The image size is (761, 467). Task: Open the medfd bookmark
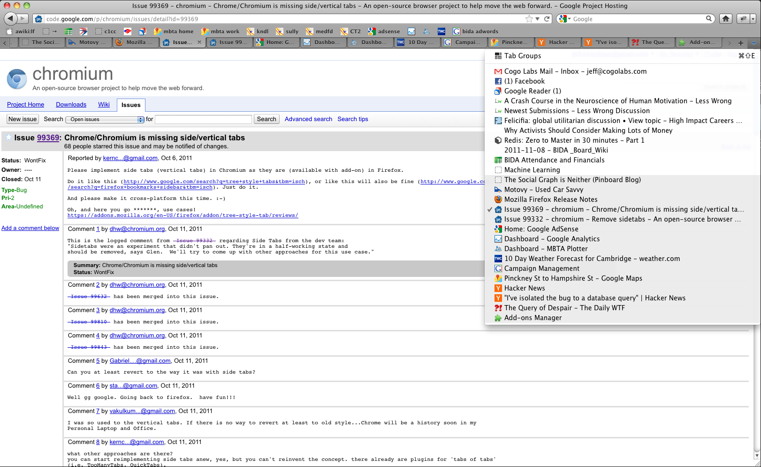tap(320, 31)
